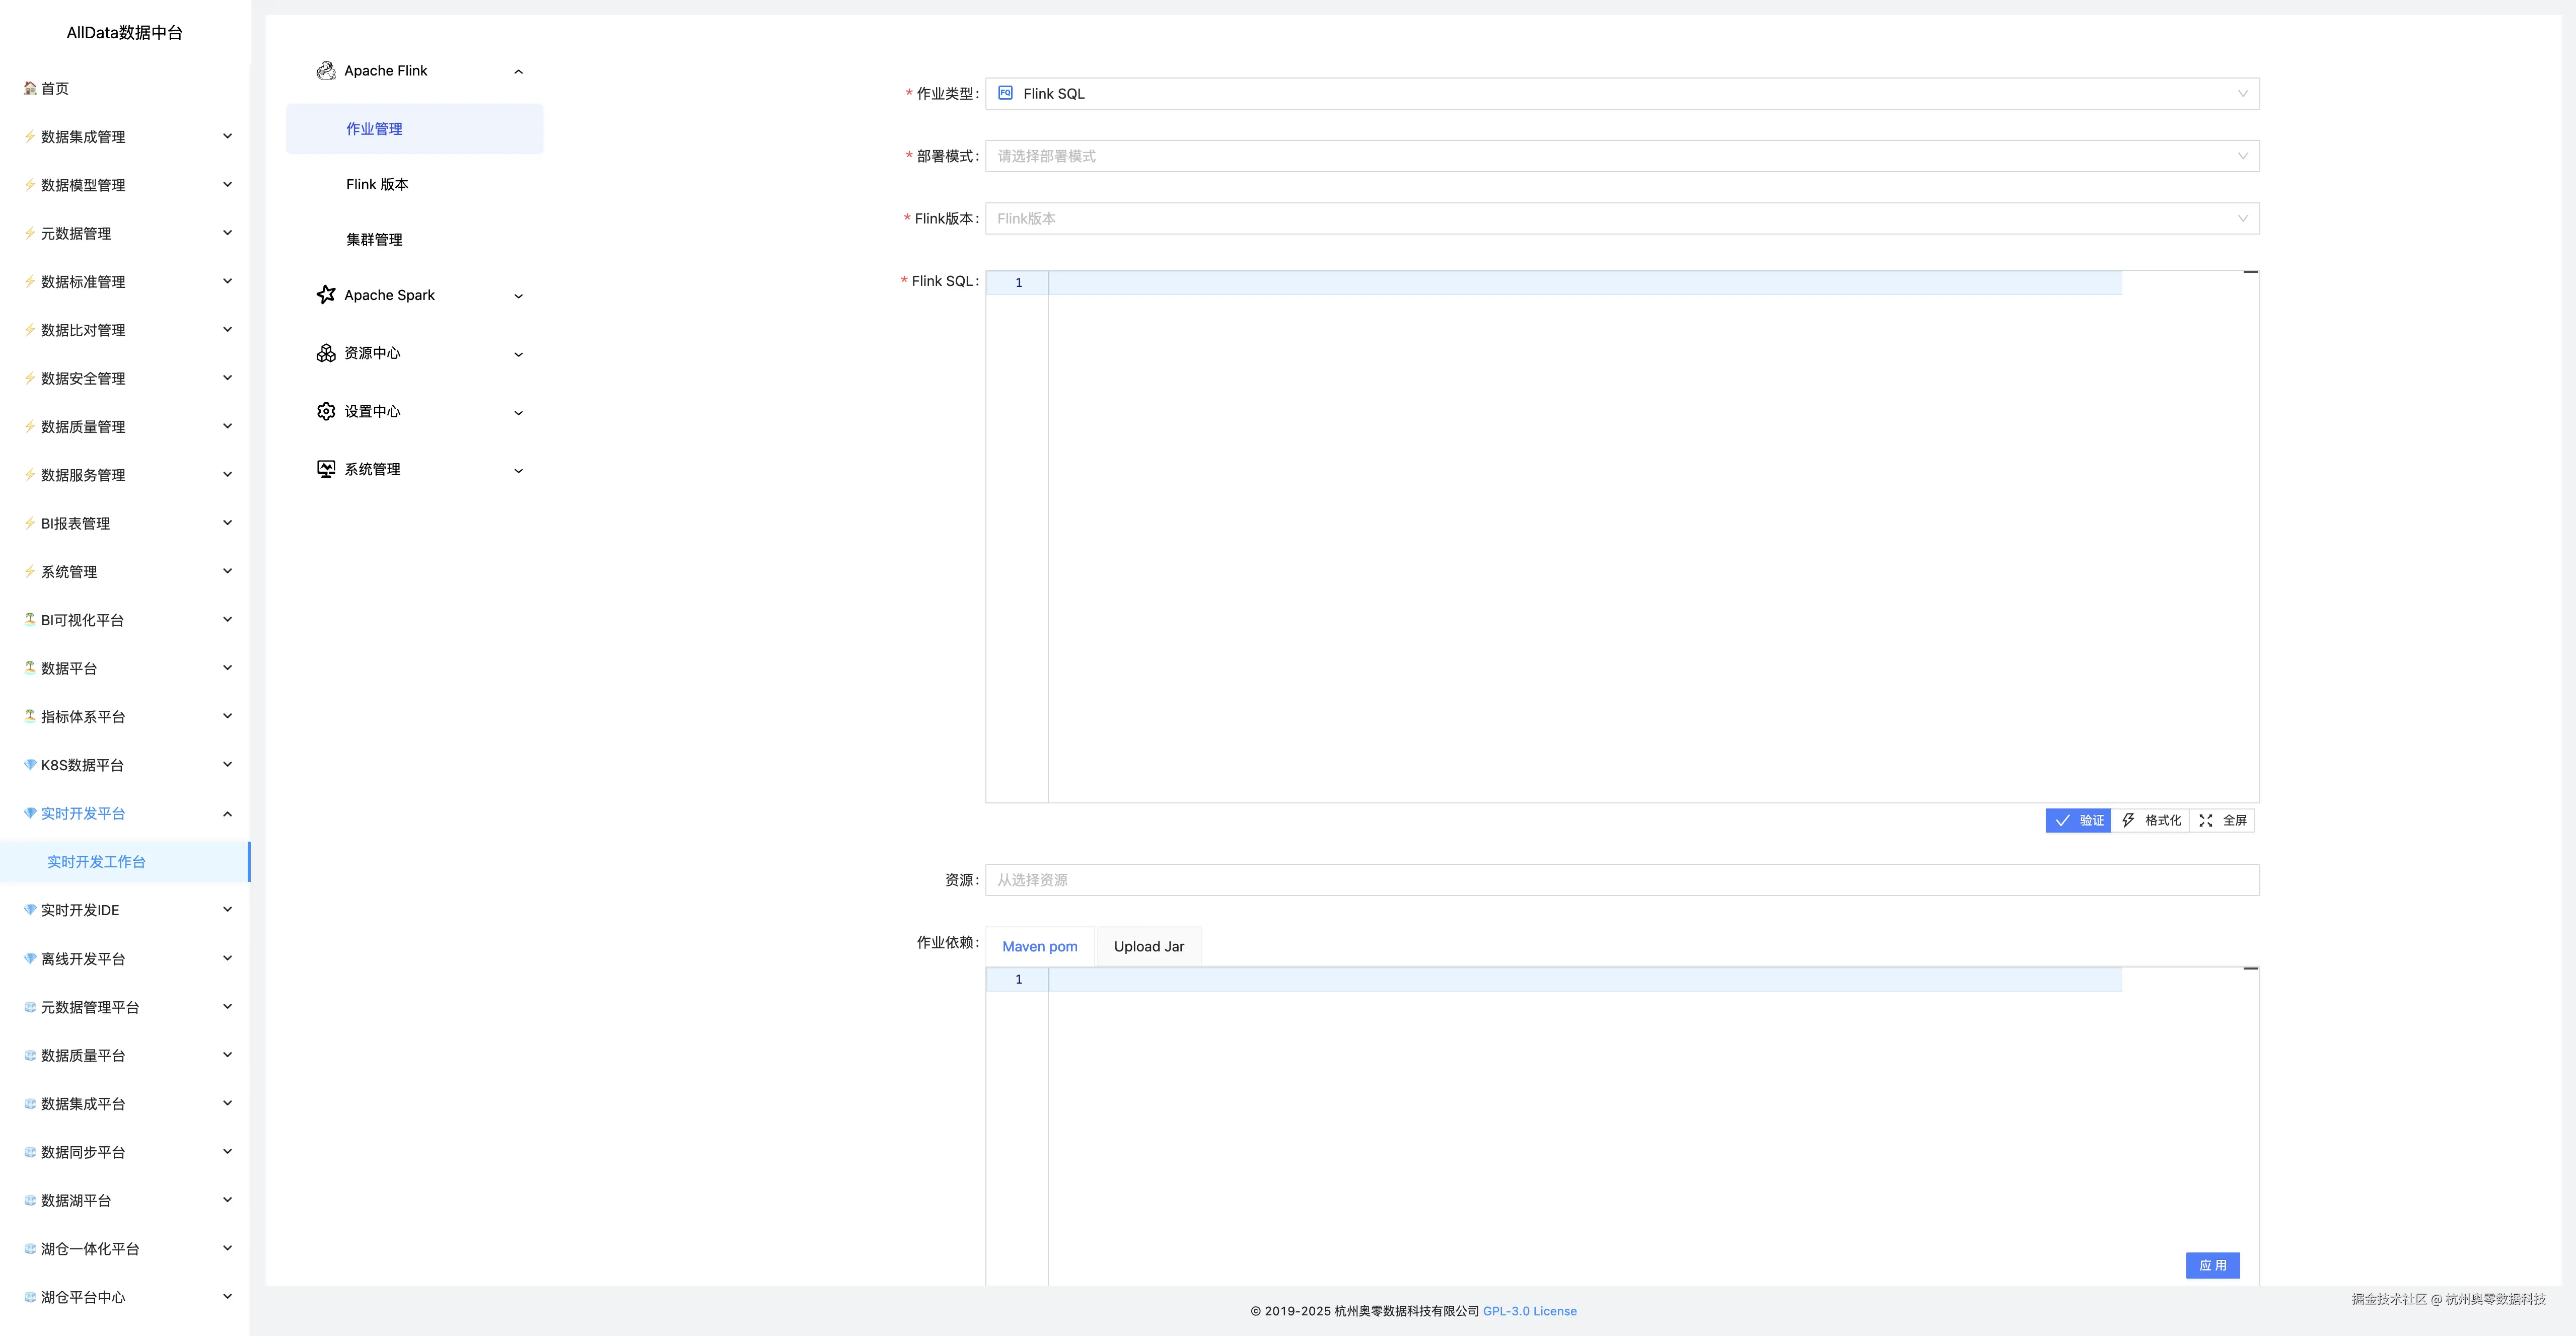Screen dimensions: 2576x1336
Task: Click the 首页 home icon in sidebar
Action: pos(30,88)
